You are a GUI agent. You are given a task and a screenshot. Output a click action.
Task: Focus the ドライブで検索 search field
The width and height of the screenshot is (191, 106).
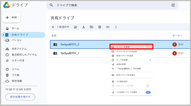112,5
